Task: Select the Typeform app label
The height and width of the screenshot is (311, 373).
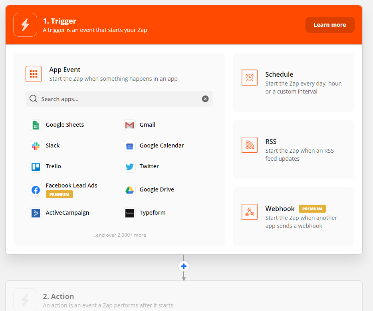Action: pos(153,213)
